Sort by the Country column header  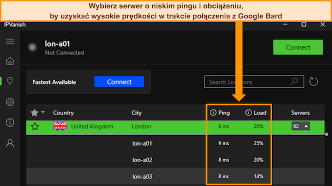tap(63, 113)
